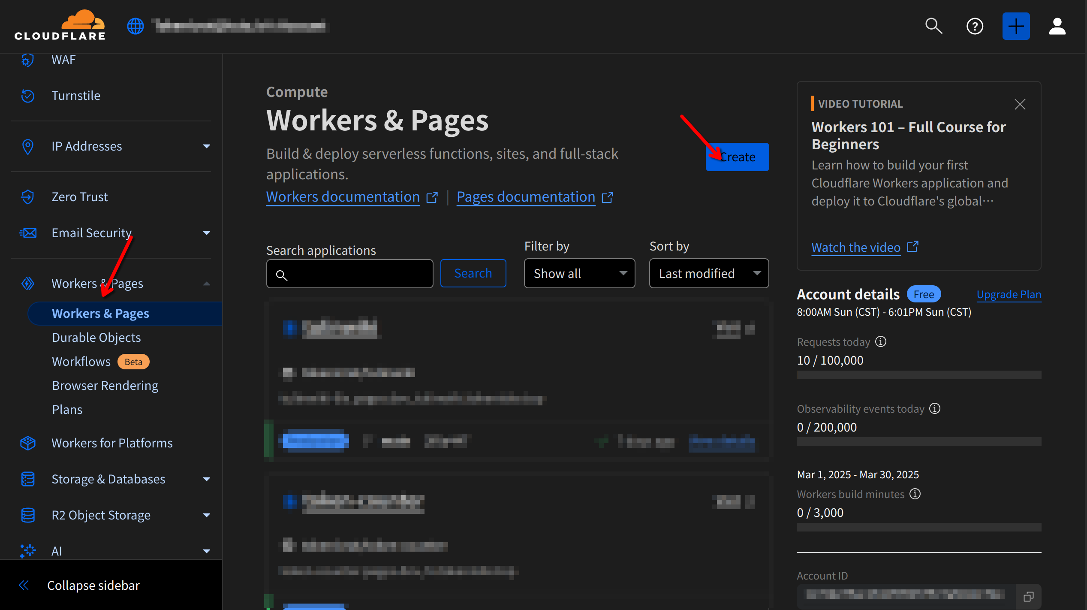The image size is (1087, 610).
Task: Open the help question mark icon
Action: (975, 26)
